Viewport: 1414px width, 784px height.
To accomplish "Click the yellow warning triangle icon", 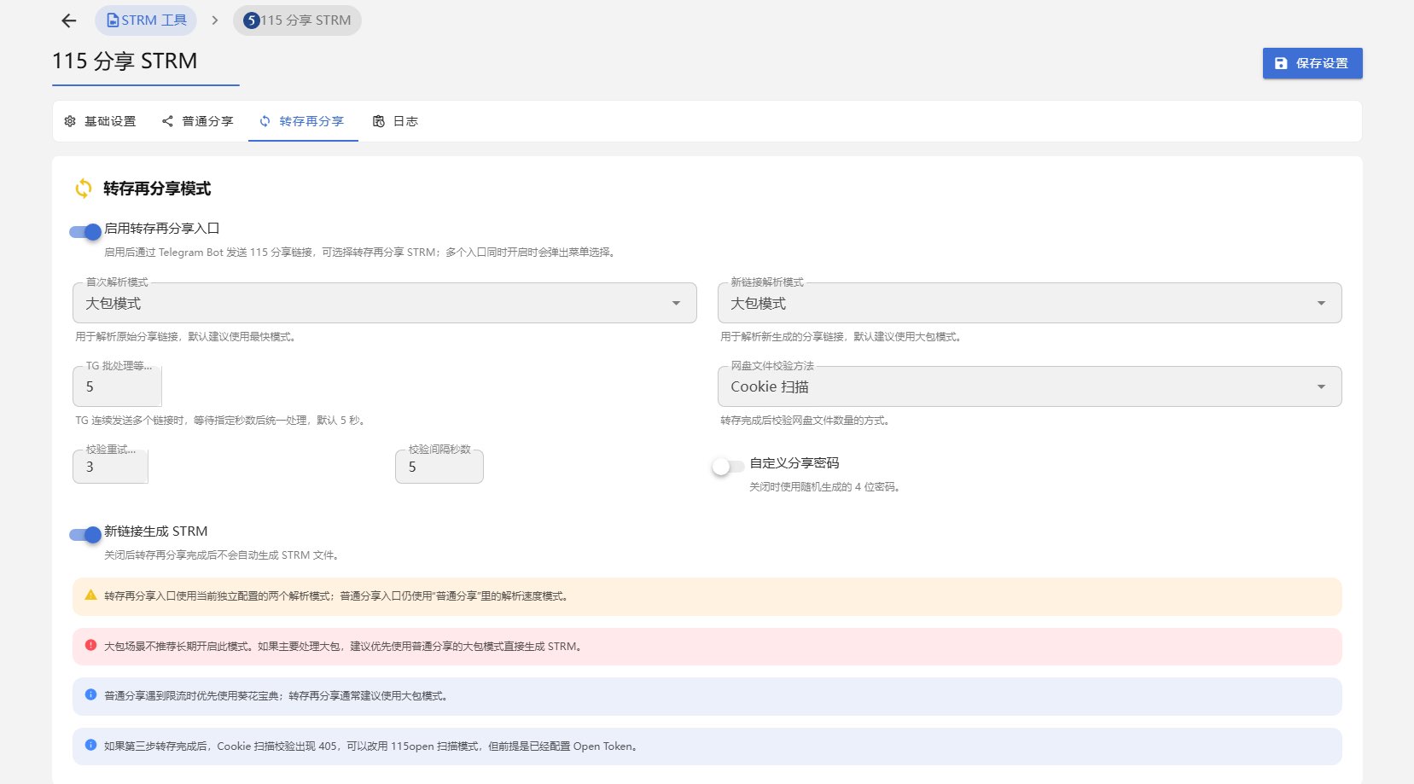I will tap(90, 595).
